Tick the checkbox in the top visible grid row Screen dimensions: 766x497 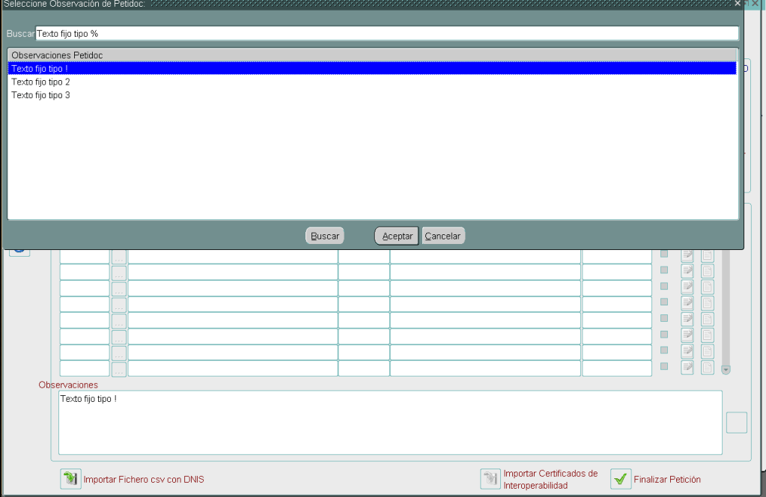coord(663,255)
